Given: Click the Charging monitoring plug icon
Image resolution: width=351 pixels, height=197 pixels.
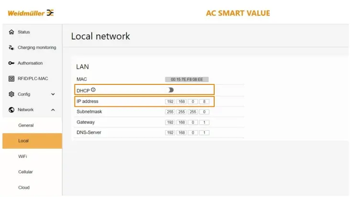Looking at the screenshot, I should [11, 48].
